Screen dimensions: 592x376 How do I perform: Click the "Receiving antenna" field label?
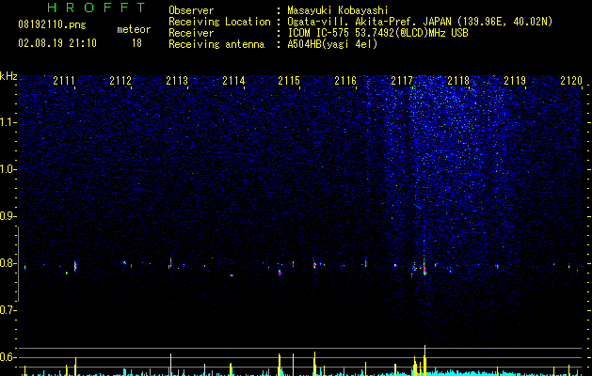point(216,44)
